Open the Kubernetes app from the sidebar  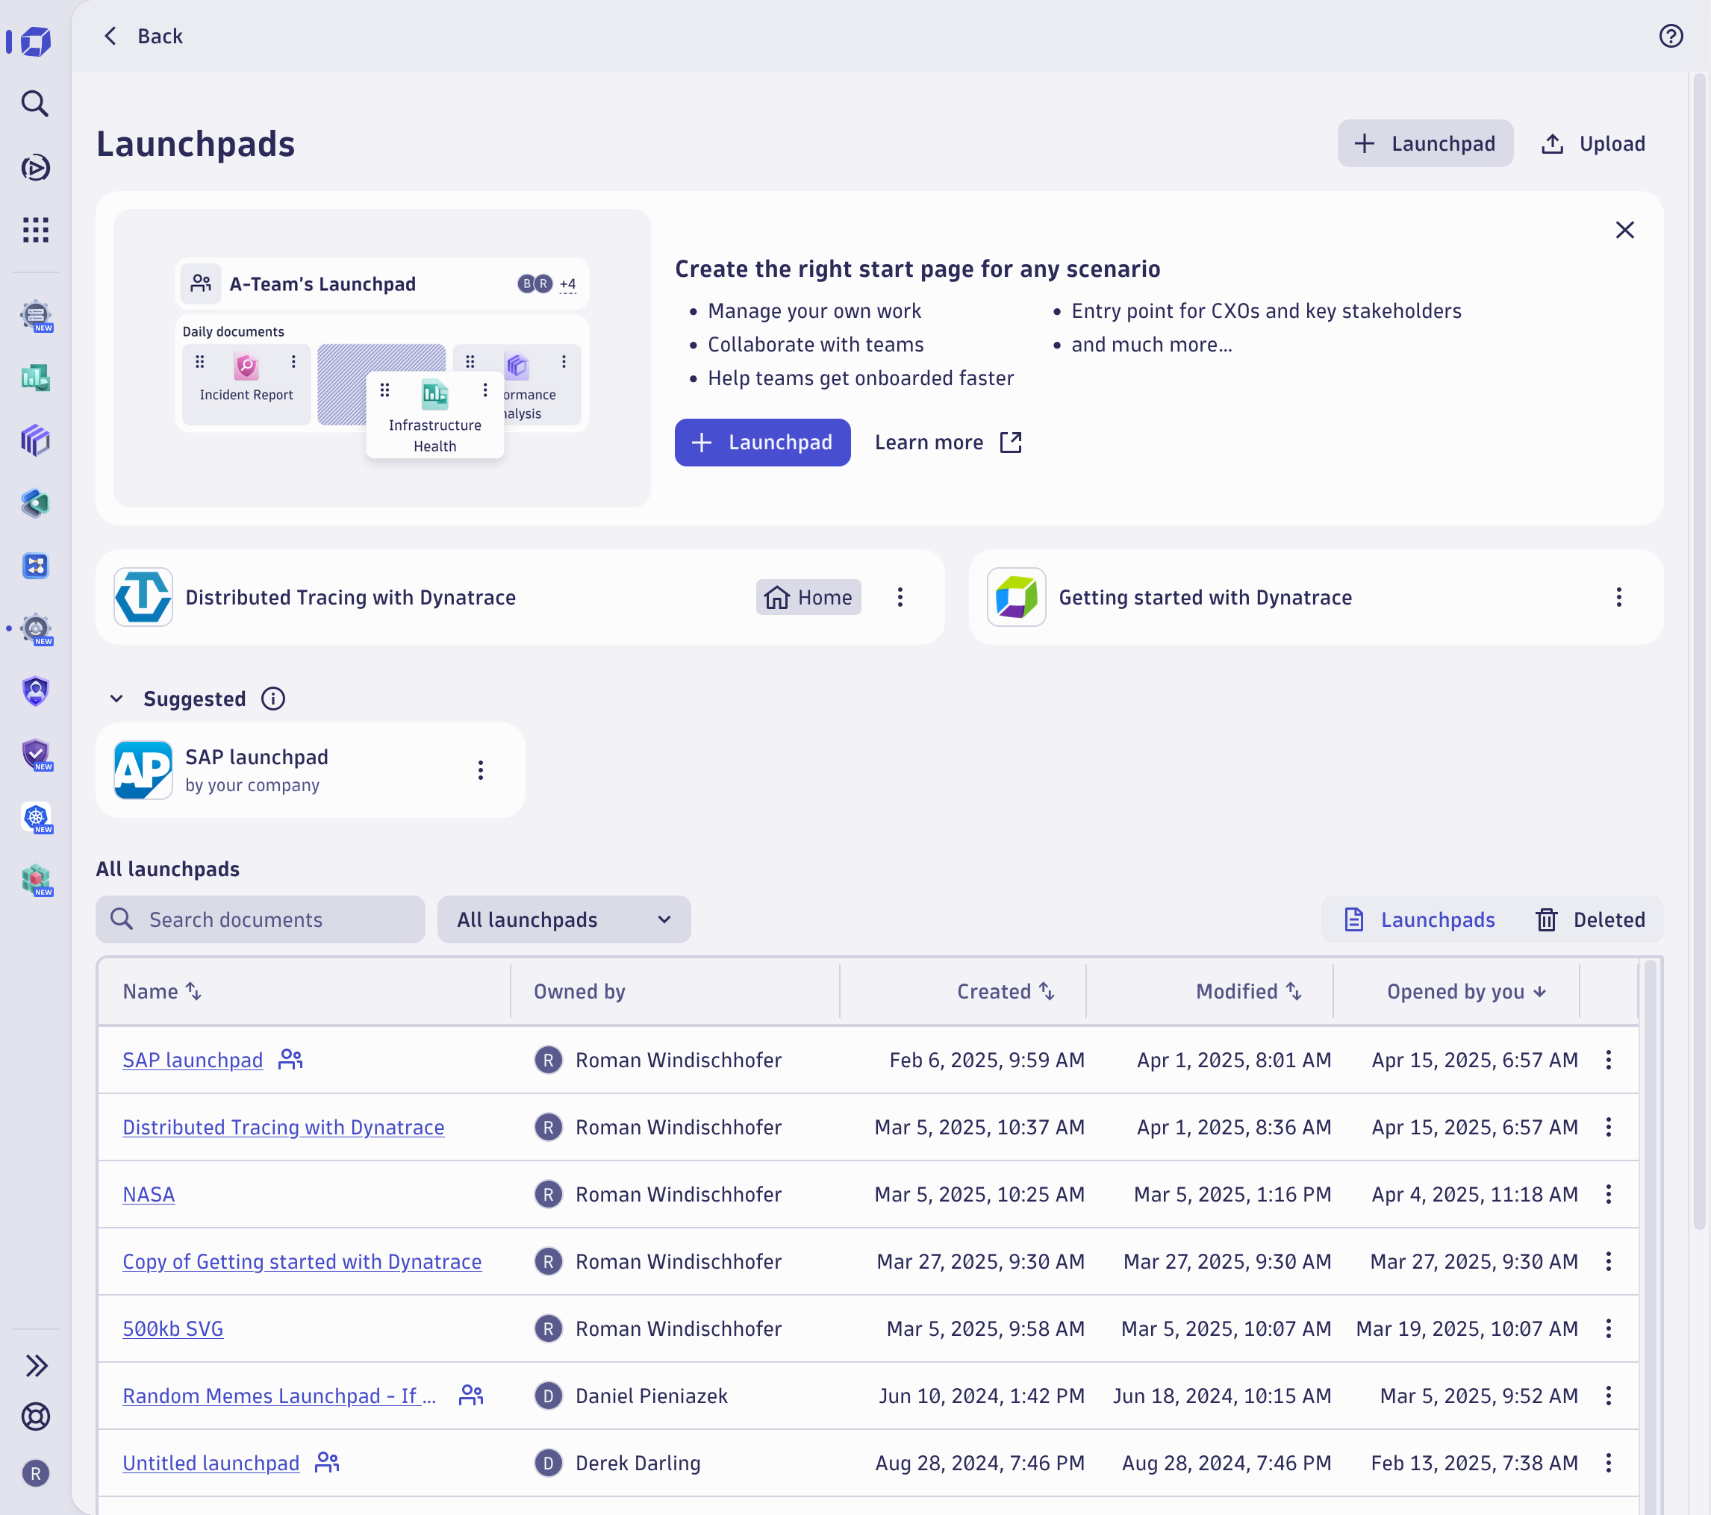click(35, 818)
